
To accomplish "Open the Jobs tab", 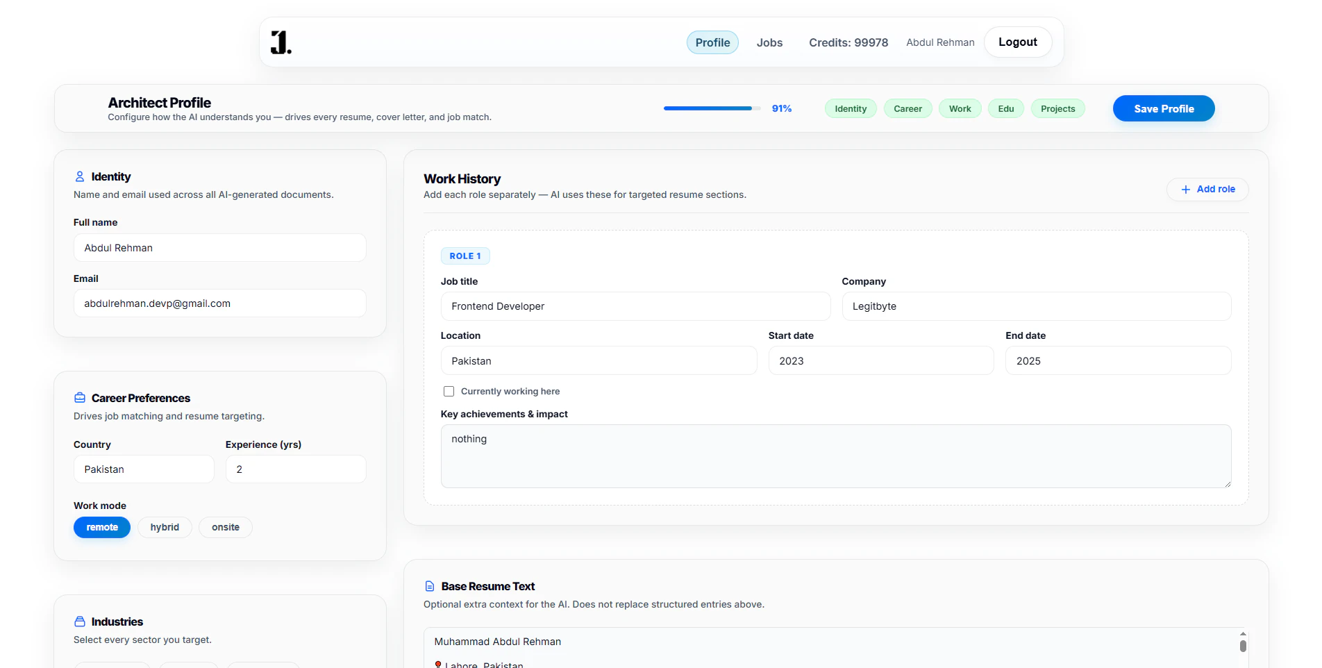I will 769,42.
